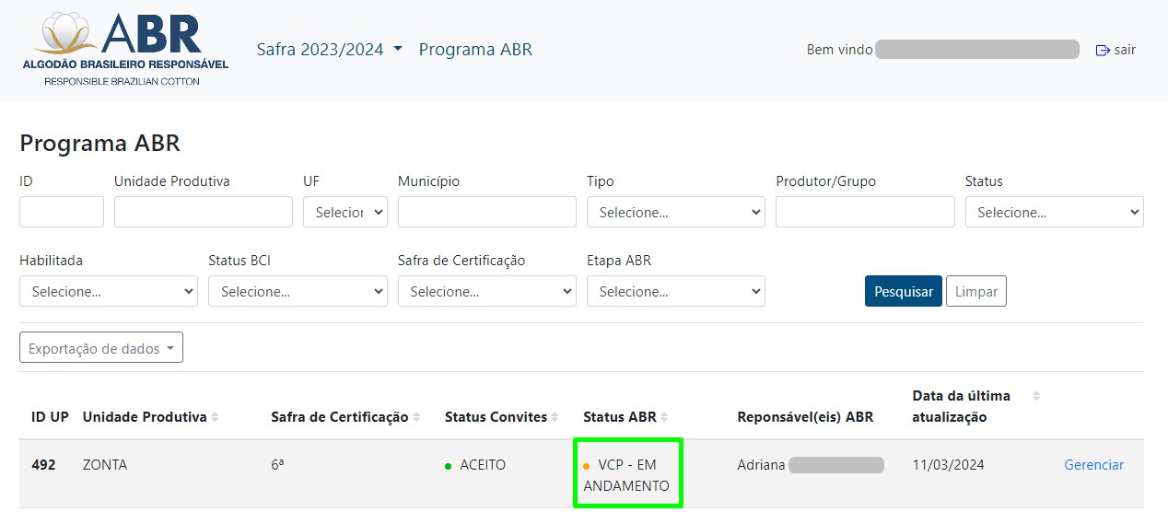Expand the UF select box

click(345, 212)
